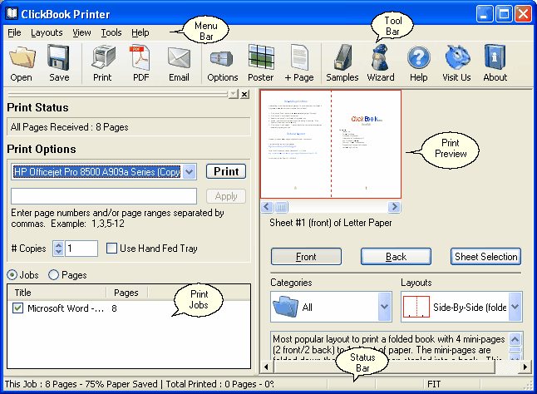Screen dimensions: 537x394
Task: Click the + Page toolbar icon
Action: (299, 57)
